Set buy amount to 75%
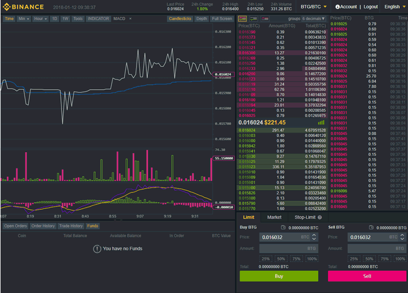 (x=296, y=259)
